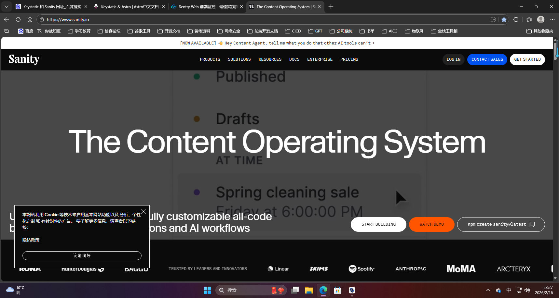Open the 其他收藏夹 folder

(x=540, y=31)
